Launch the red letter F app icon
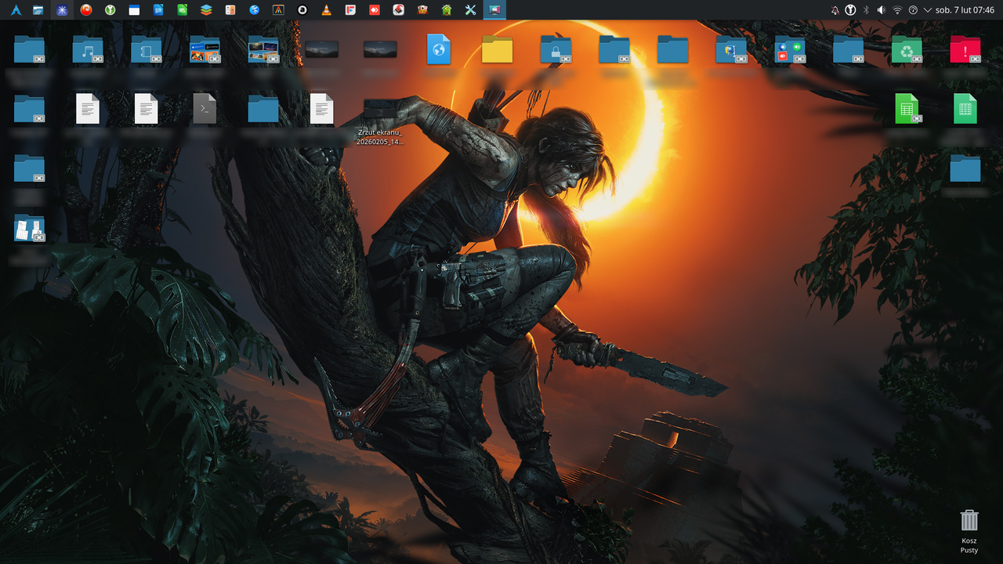The image size is (1003, 564). [350, 10]
